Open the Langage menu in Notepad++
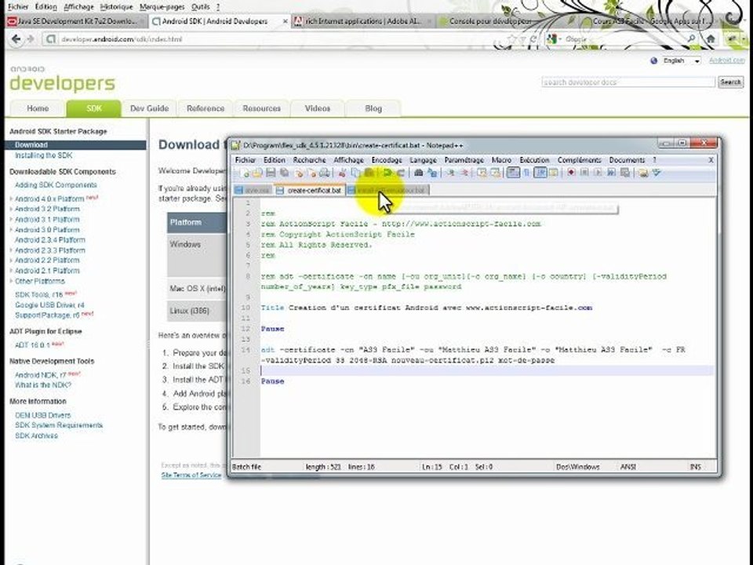The image size is (753, 565). [x=423, y=160]
